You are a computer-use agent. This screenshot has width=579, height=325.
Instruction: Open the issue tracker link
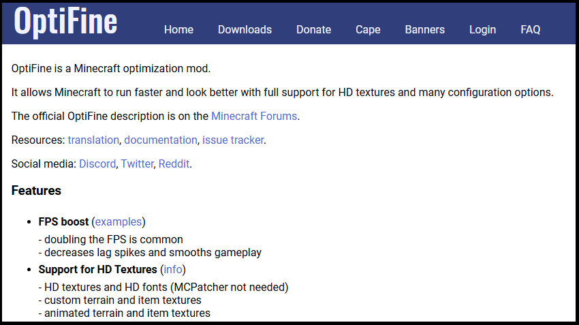[233, 140]
